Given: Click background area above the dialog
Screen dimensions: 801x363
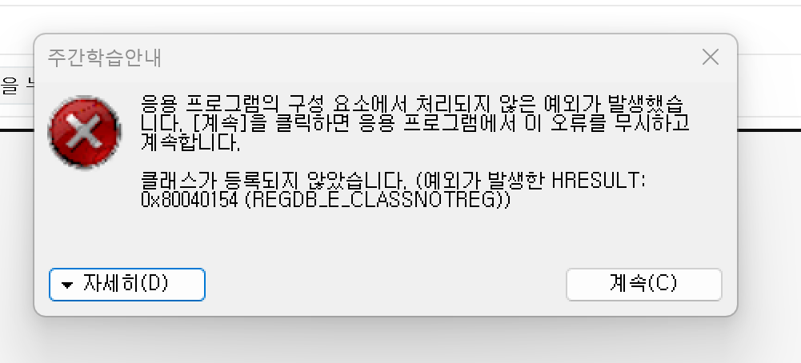Looking at the screenshot, I should [x=398, y=19].
